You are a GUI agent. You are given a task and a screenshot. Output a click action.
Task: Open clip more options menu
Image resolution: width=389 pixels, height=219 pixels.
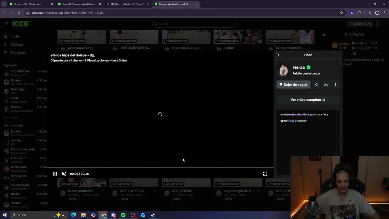[336, 85]
